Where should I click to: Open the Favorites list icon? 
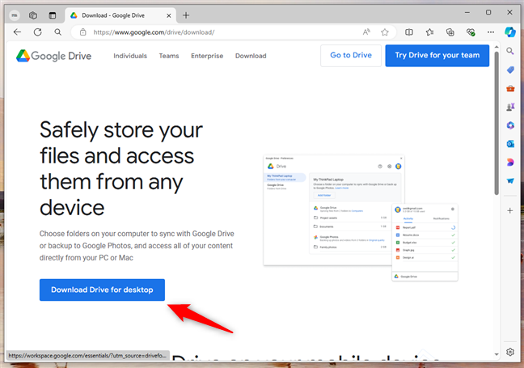coord(429,32)
